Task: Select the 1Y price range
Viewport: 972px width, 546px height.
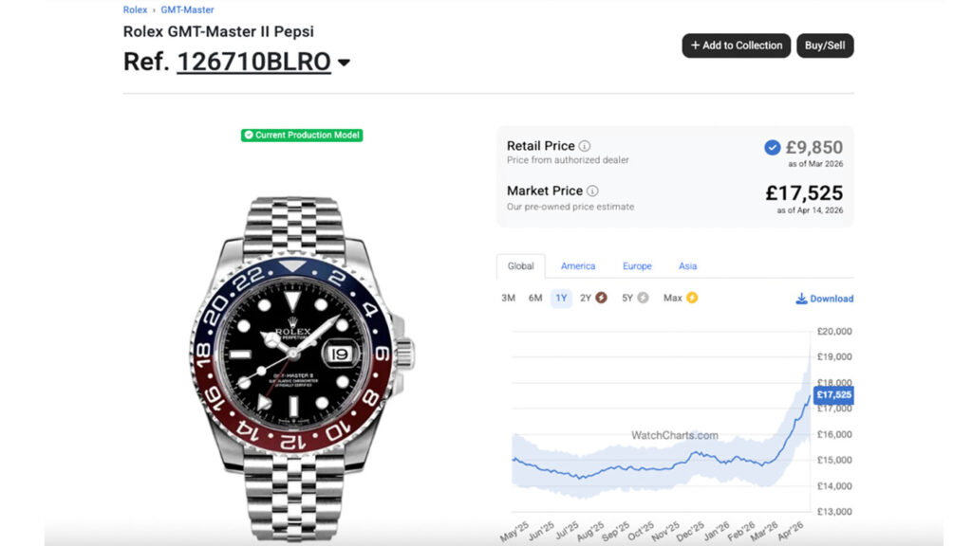Action: pyautogui.click(x=562, y=298)
